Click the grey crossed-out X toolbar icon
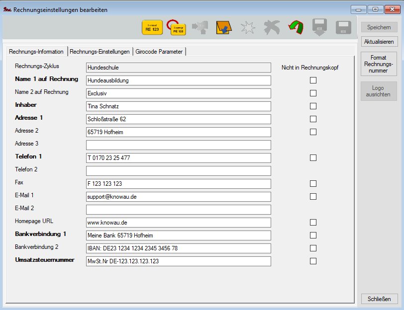 (272, 28)
